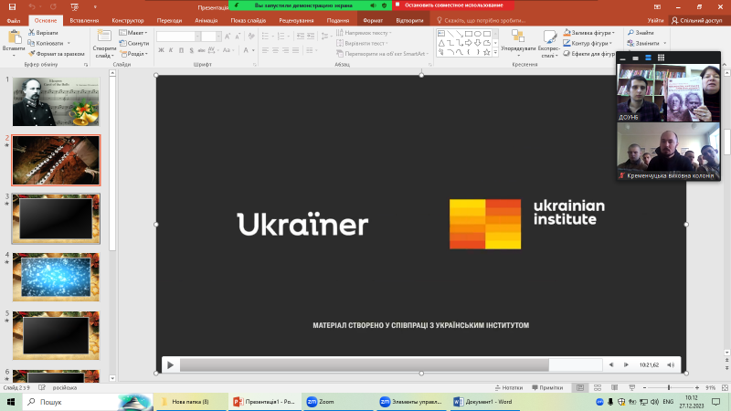Click Увійти to sign in
The height and width of the screenshot is (411, 731).
tap(655, 20)
